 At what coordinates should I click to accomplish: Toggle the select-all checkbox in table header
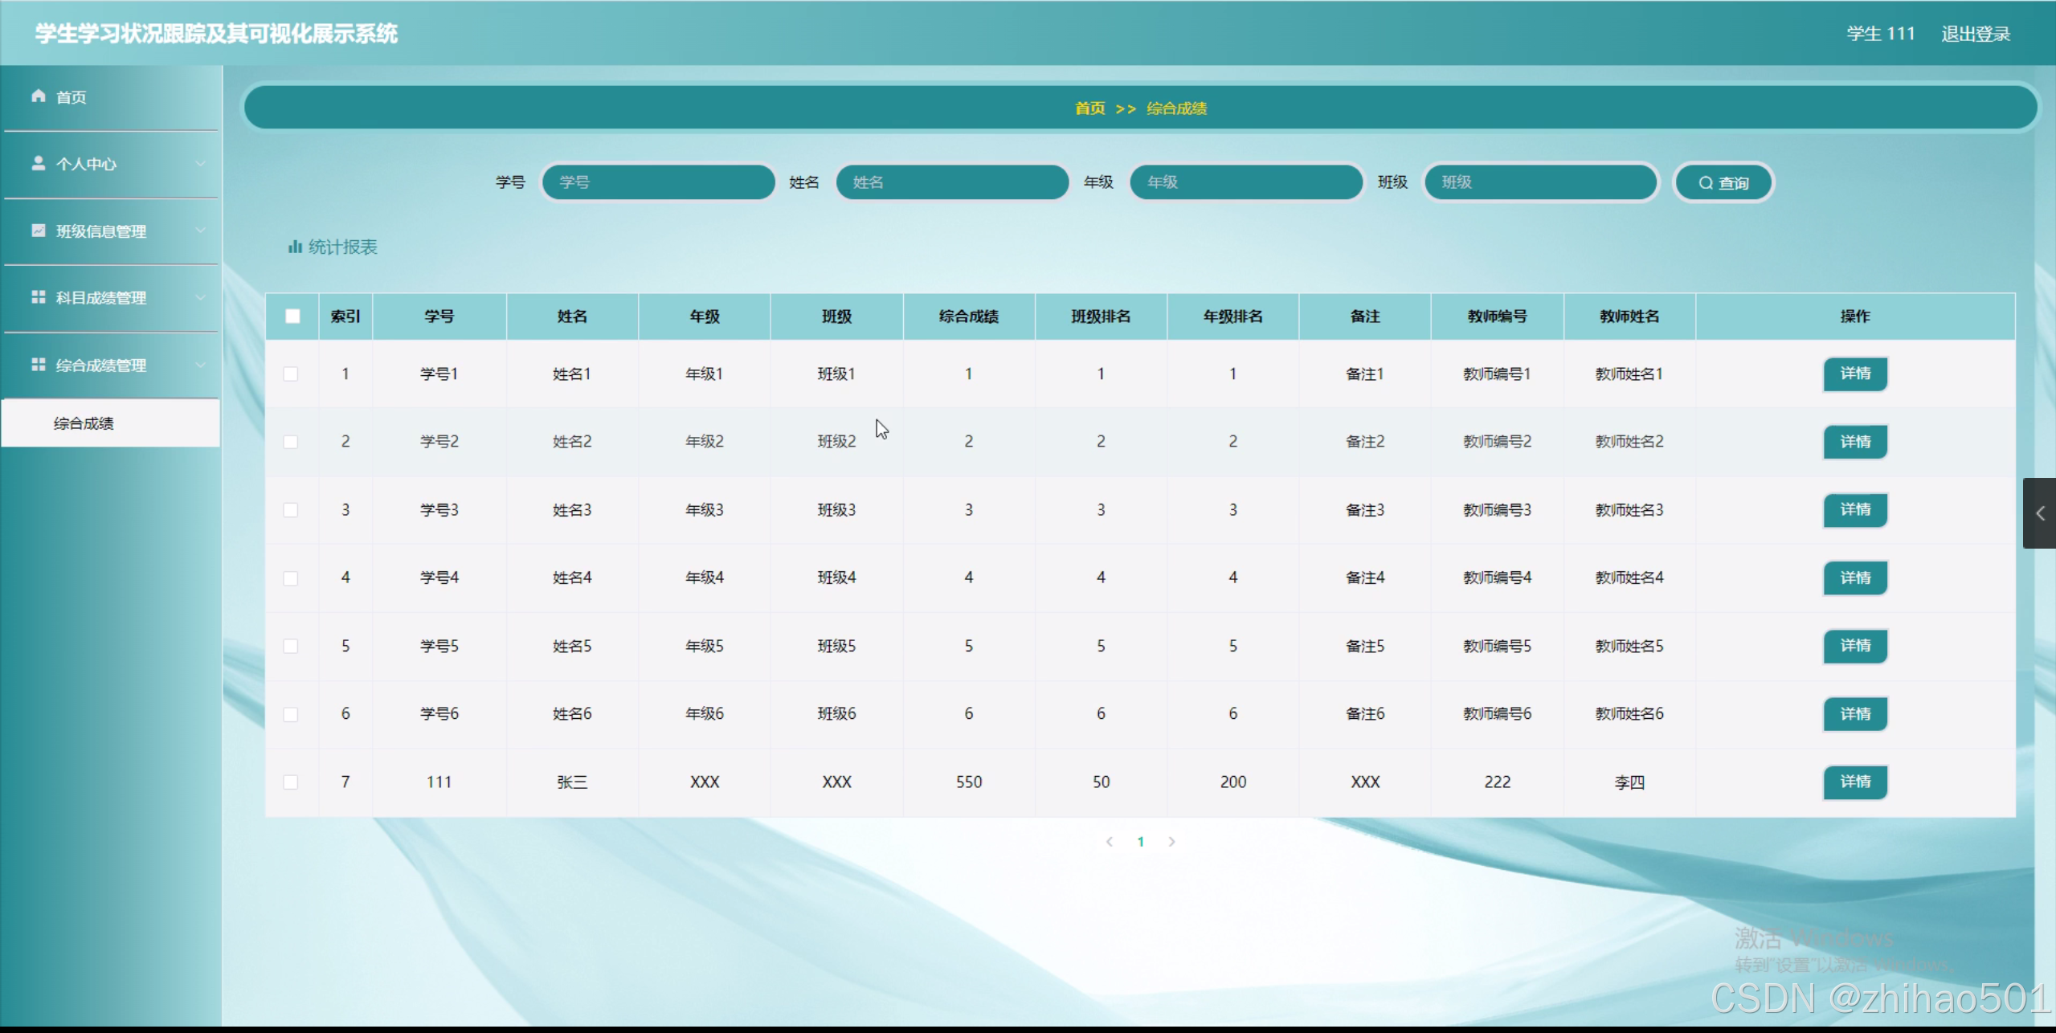tap(292, 316)
